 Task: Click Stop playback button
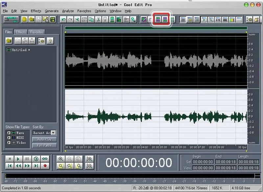[x=10, y=159]
